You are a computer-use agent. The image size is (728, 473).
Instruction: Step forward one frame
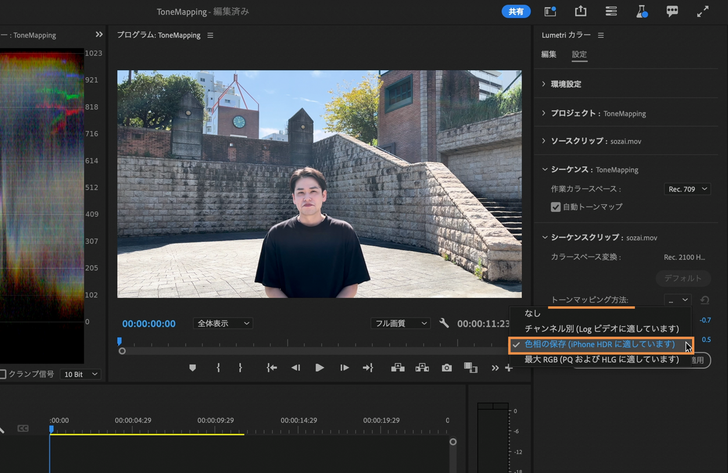click(344, 368)
